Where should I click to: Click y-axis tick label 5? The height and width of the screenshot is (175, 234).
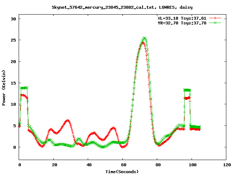pos(15,126)
